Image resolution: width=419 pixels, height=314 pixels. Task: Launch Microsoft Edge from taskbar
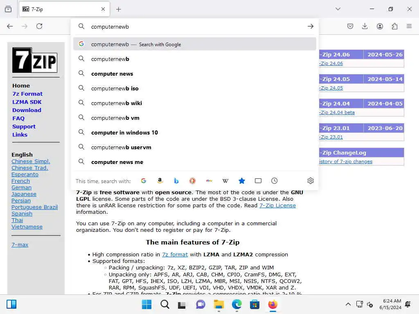237,304
